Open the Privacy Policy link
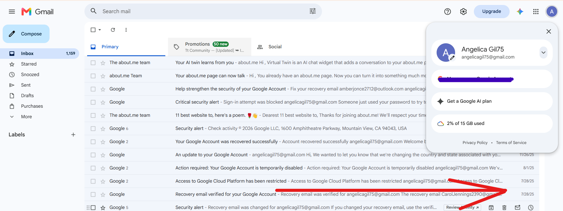This screenshot has width=563, height=211. pyautogui.click(x=475, y=143)
